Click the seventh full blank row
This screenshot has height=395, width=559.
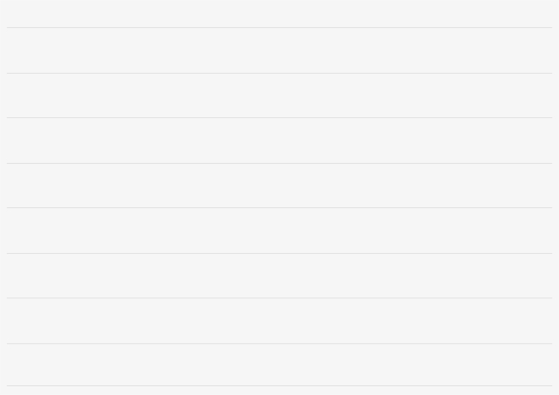(x=279, y=321)
